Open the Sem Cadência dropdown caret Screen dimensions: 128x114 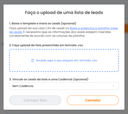click(113, 86)
